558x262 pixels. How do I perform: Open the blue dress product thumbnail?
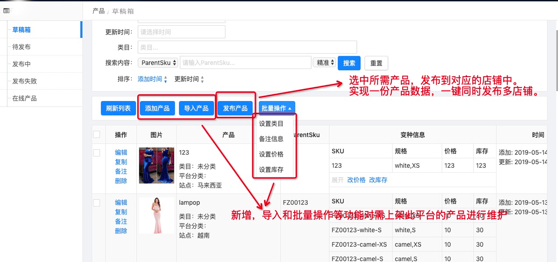tap(157, 165)
